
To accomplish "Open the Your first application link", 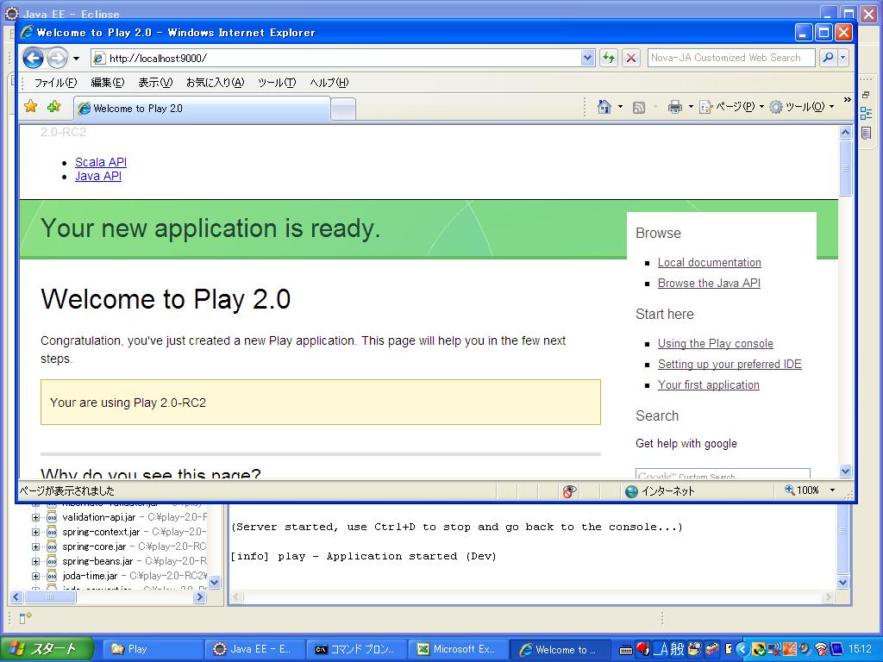I will (709, 385).
